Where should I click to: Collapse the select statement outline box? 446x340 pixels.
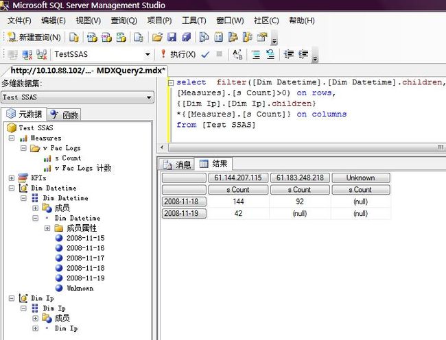(x=171, y=83)
